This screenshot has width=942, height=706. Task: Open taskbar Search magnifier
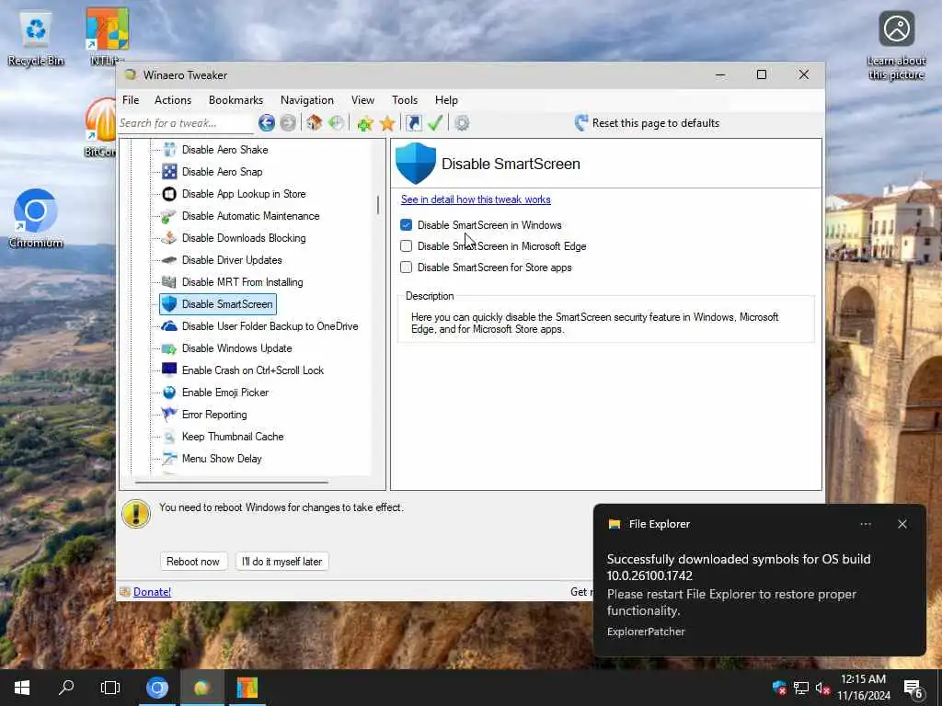click(66, 688)
